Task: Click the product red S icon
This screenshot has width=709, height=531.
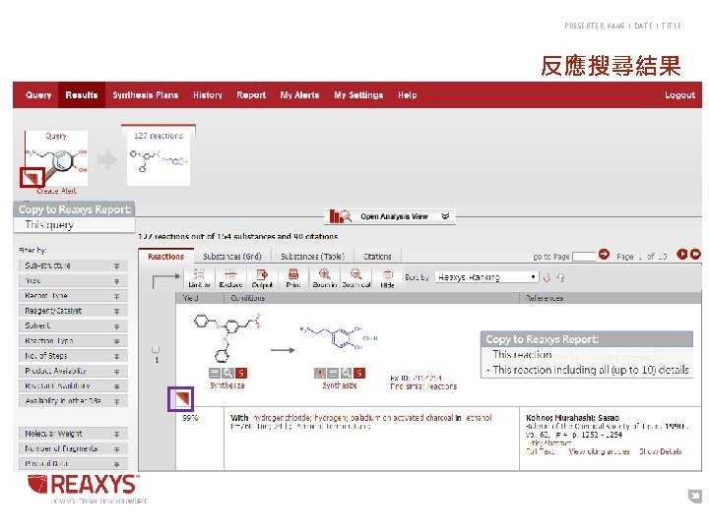Action: click(x=359, y=373)
